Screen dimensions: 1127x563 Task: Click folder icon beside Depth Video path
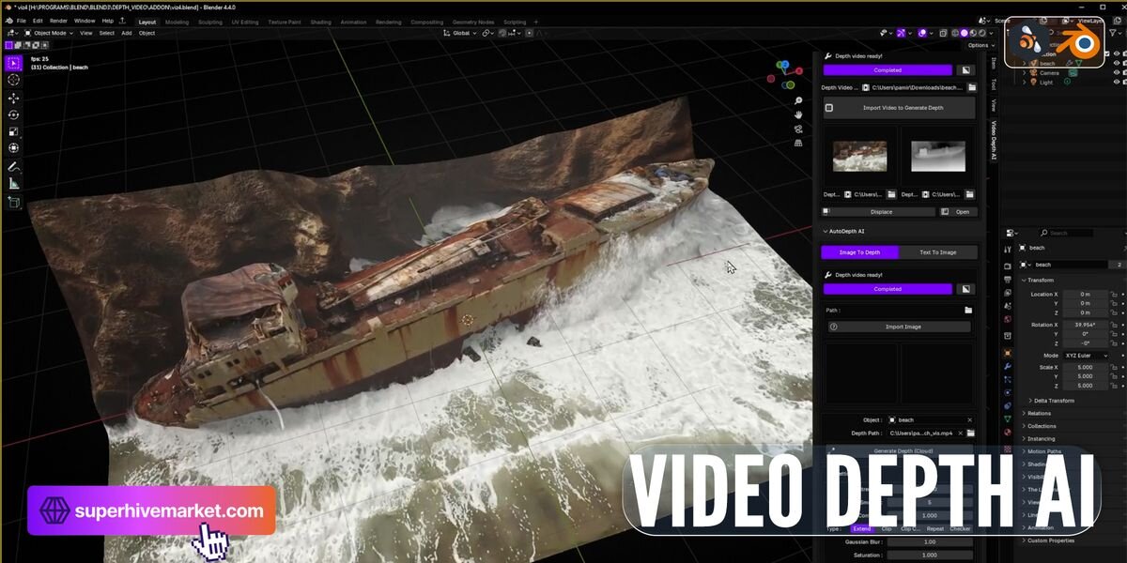(x=972, y=87)
